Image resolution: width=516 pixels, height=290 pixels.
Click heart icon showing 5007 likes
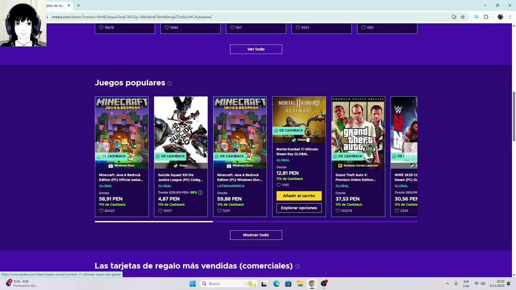(x=160, y=211)
